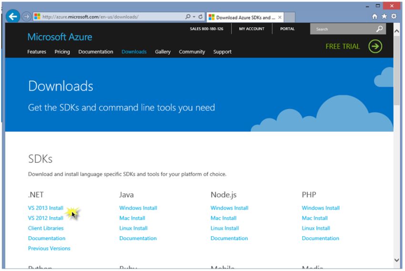Click the Microsoft logo in address bar

[x=38, y=17]
